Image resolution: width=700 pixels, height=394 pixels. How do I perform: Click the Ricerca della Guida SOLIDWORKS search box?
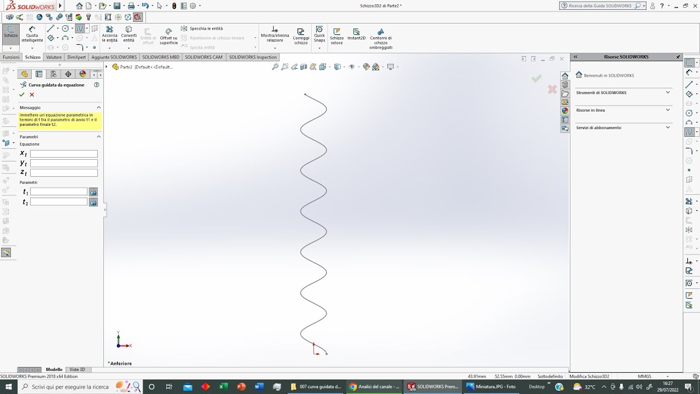tap(600, 5)
